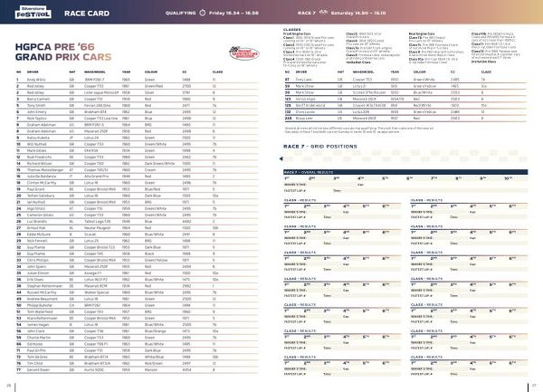Click the COLOUR column header in left table
This screenshot has height=392, width=543.
151,72
